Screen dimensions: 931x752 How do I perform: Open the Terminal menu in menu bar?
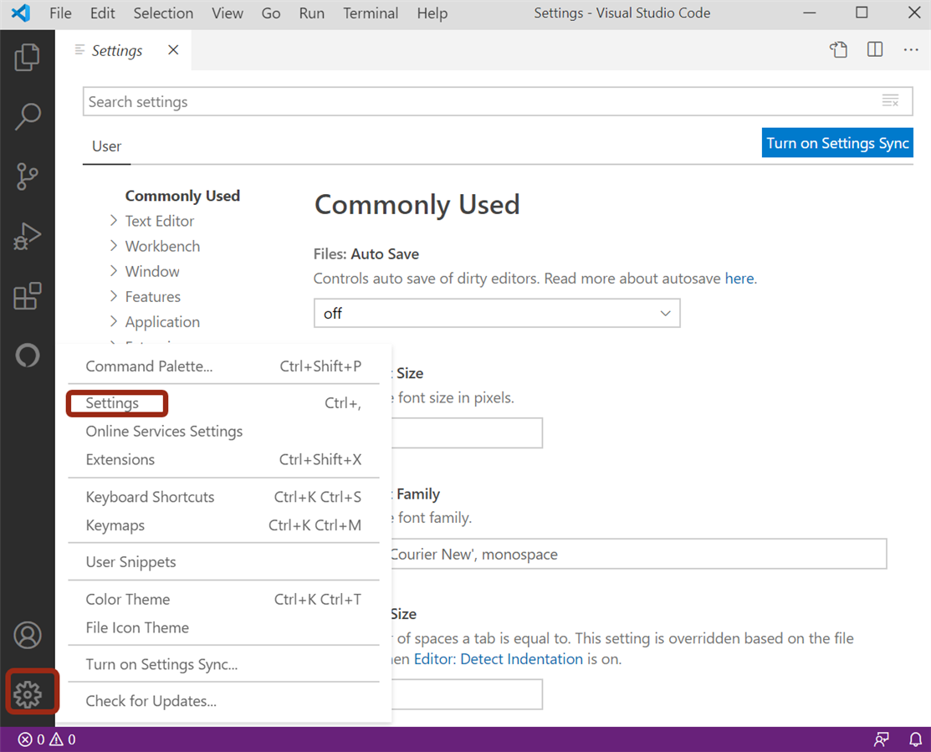[371, 13]
